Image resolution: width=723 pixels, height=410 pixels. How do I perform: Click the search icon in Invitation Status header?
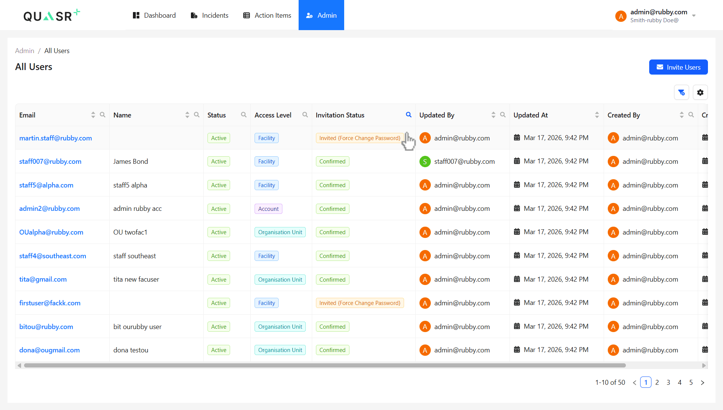[x=409, y=115]
